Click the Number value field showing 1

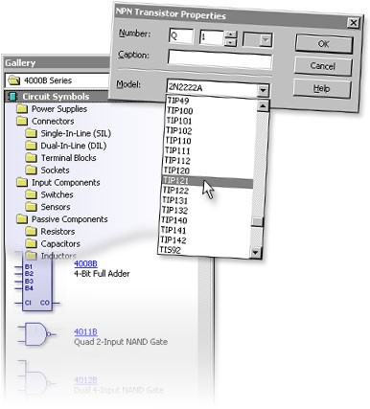(x=212, y=37)
